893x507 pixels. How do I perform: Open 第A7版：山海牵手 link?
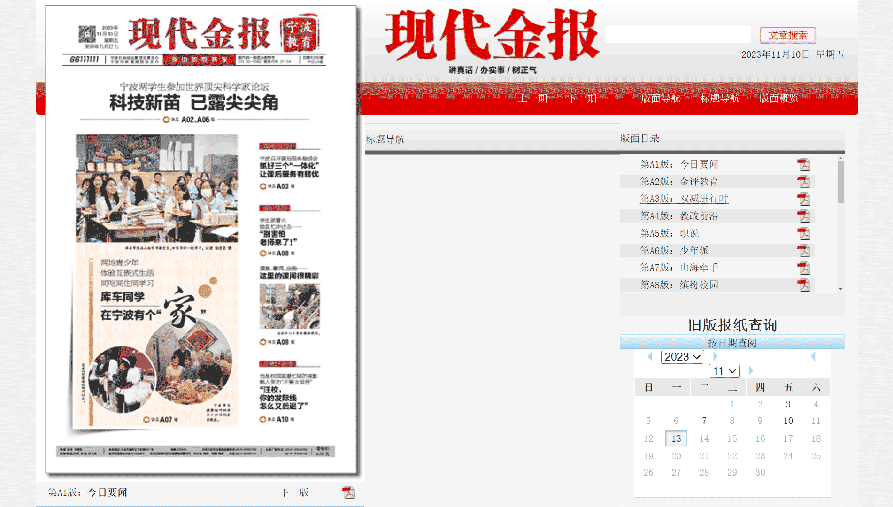tap(679, 268)
